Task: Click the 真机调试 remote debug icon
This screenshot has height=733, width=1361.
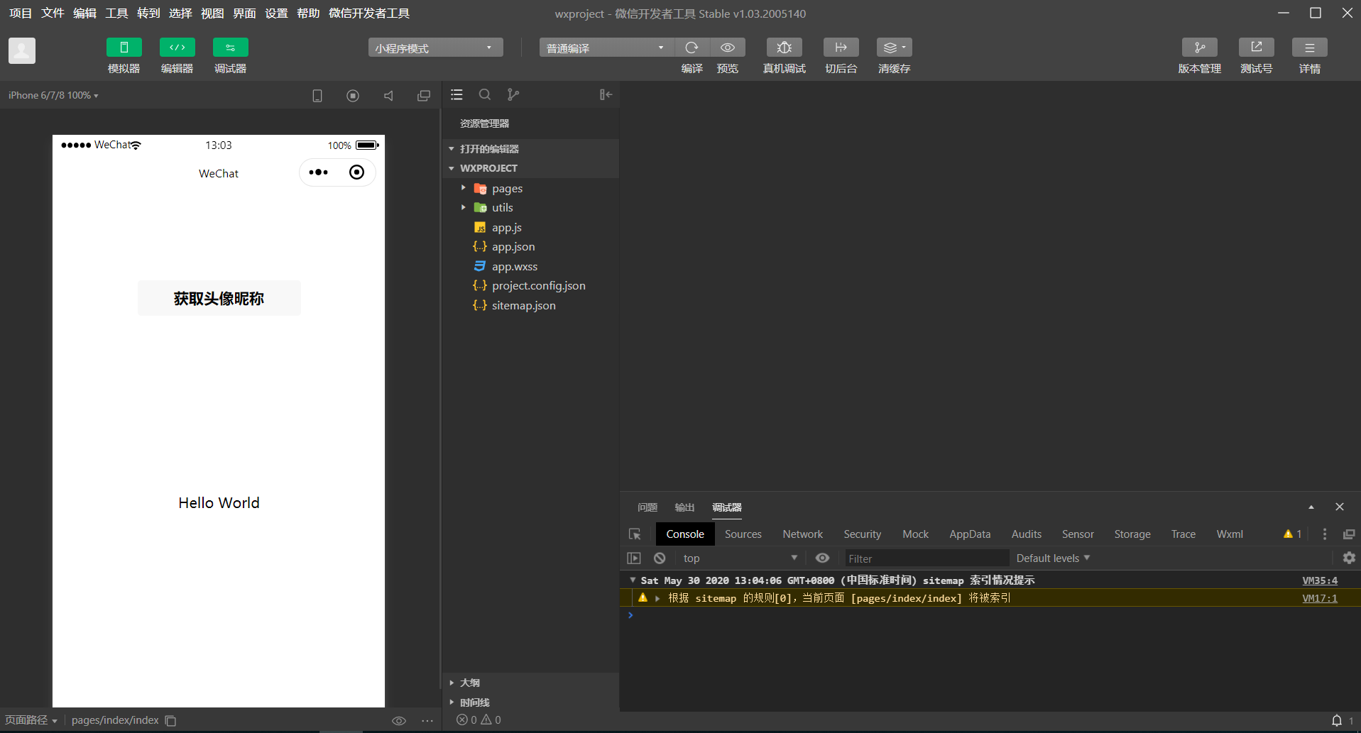Action: (x=785, y=48)
